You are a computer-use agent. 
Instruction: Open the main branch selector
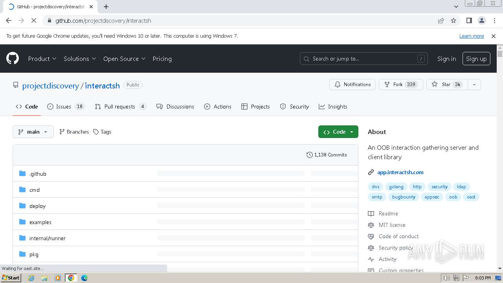33,132
